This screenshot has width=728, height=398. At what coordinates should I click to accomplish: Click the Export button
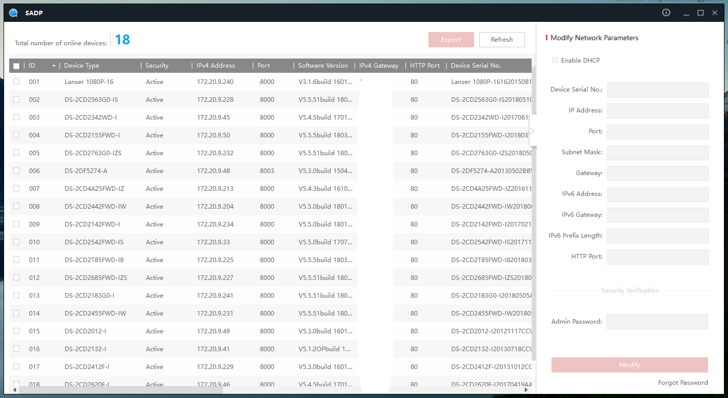click(x=451, y=40)
